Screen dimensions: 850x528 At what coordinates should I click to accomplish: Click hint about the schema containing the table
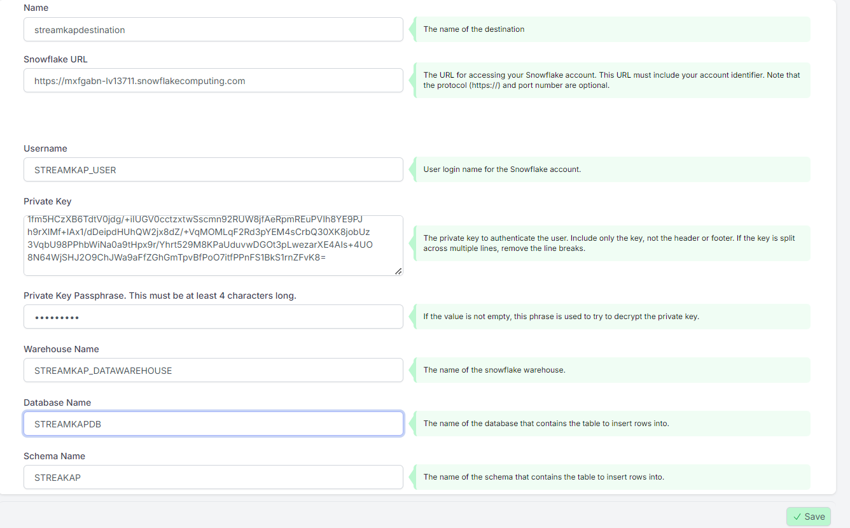coord(544,477)
